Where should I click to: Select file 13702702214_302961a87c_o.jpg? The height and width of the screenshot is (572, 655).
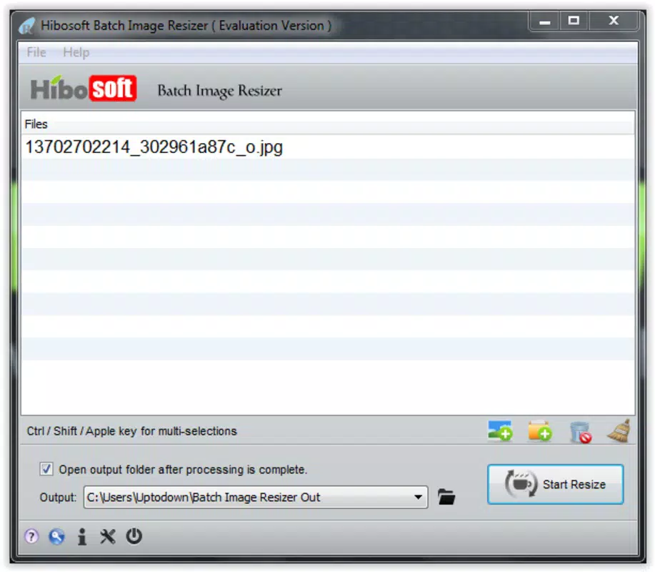coord(328,147)
